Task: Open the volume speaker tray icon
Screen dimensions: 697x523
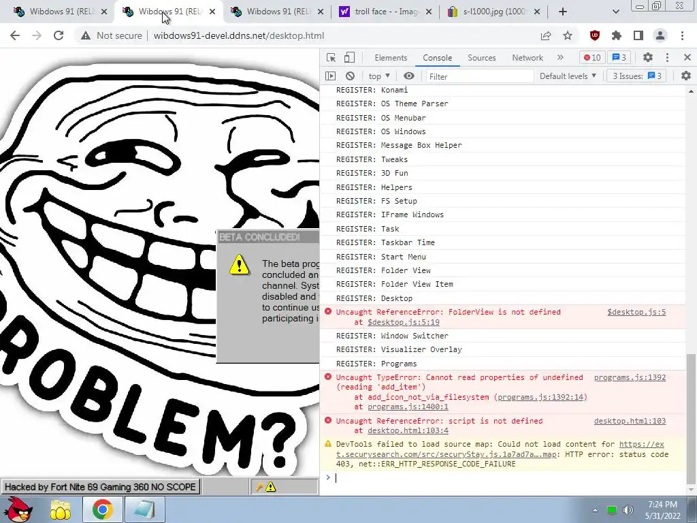Action: point(628,510)
